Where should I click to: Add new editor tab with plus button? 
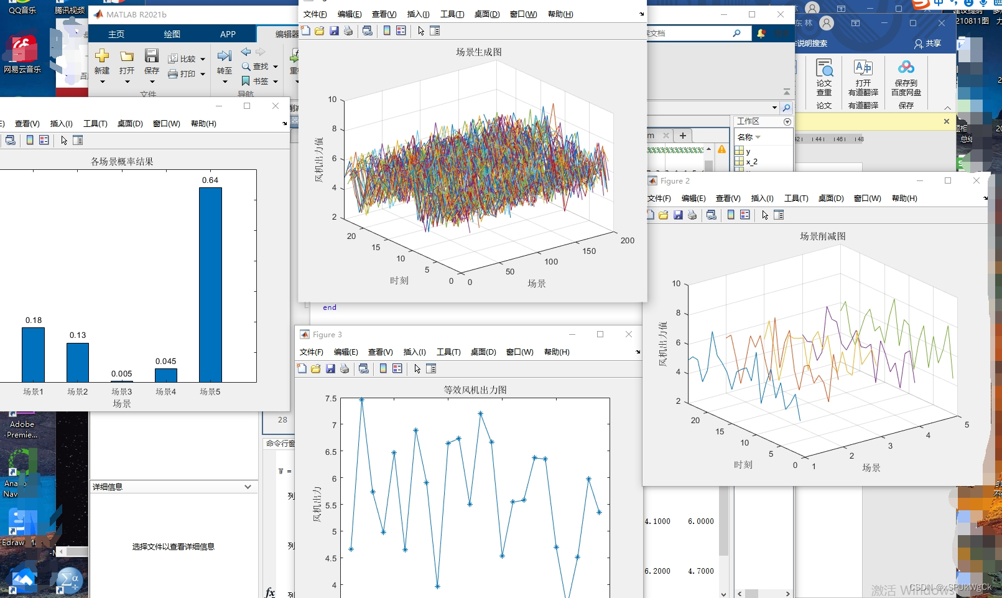point(683,135)
